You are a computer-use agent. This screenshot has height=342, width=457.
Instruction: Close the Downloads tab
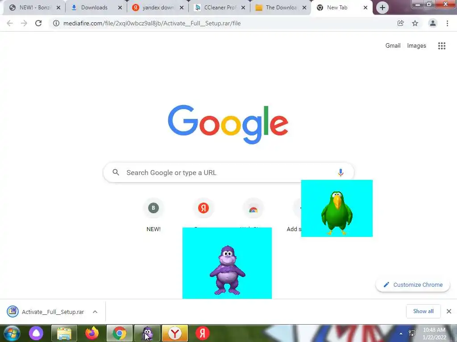click(120, 8)
